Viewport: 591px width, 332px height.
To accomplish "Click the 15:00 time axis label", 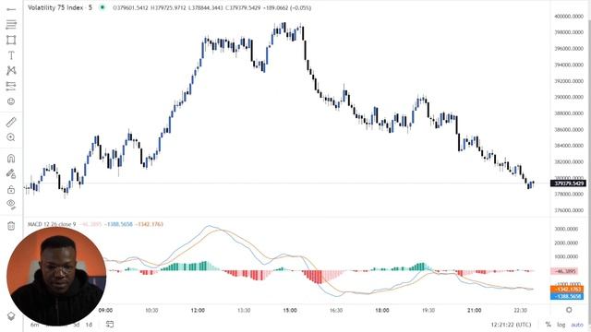I will tap(290, 311).
